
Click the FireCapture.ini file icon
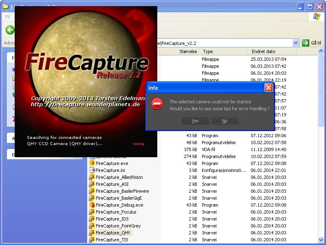pos(92,170)
